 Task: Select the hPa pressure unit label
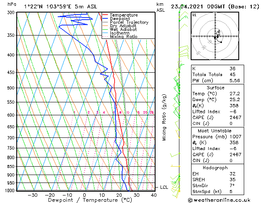point(12,4)
